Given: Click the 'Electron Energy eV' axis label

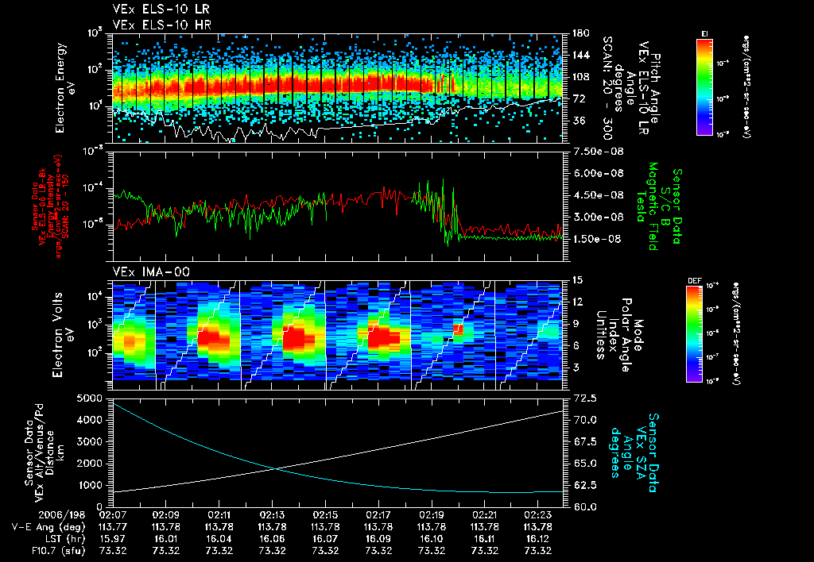Looking at the screenshot, I should (x=66, y=88).
